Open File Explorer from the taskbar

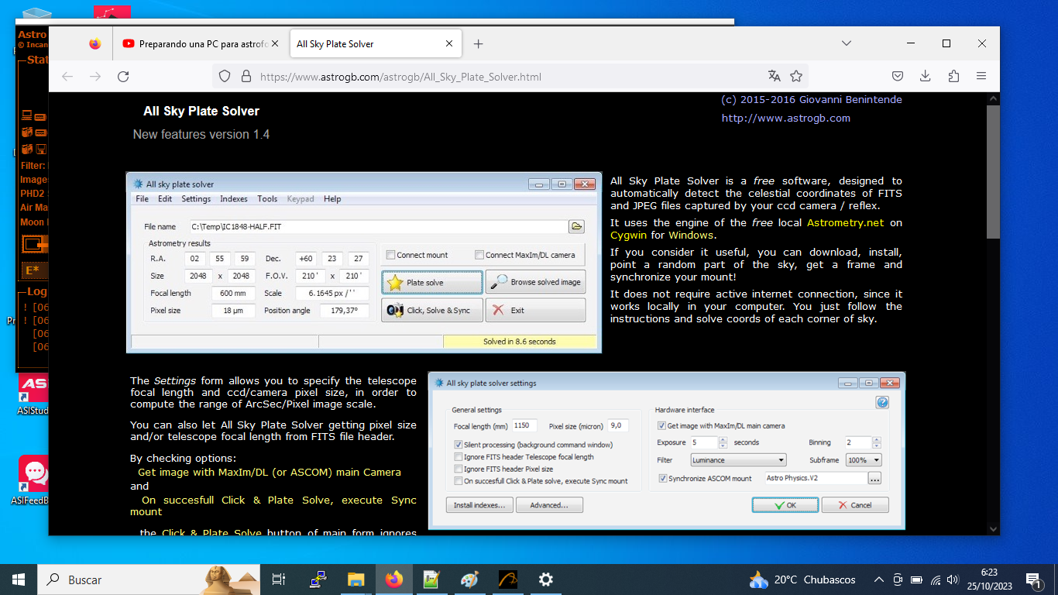coord(356,580)
